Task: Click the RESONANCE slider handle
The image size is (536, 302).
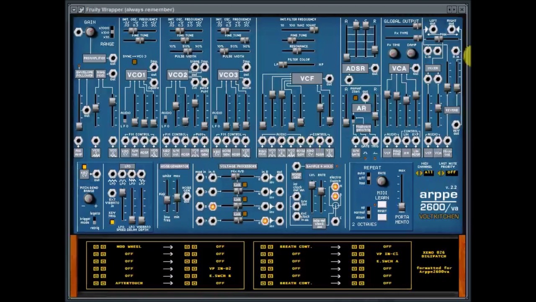Action: [297, 51]
